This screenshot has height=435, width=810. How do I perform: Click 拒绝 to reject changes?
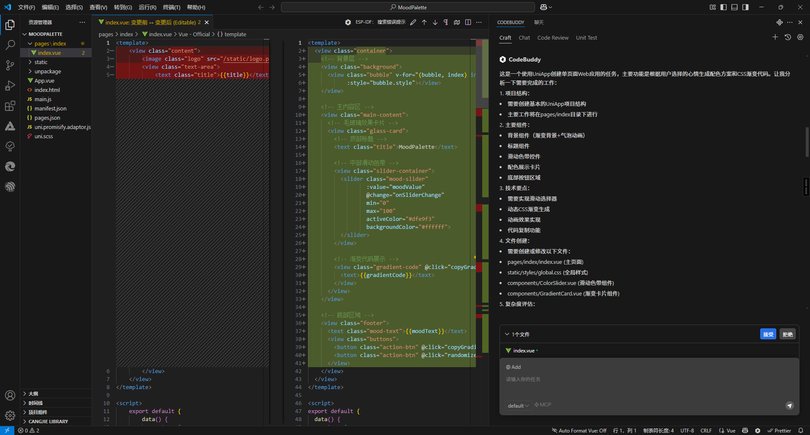tap(788, 334)
